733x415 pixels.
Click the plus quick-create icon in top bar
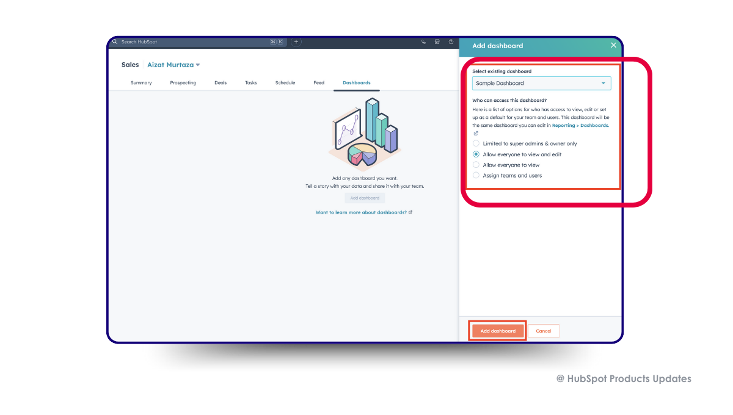tap(296, 42)
